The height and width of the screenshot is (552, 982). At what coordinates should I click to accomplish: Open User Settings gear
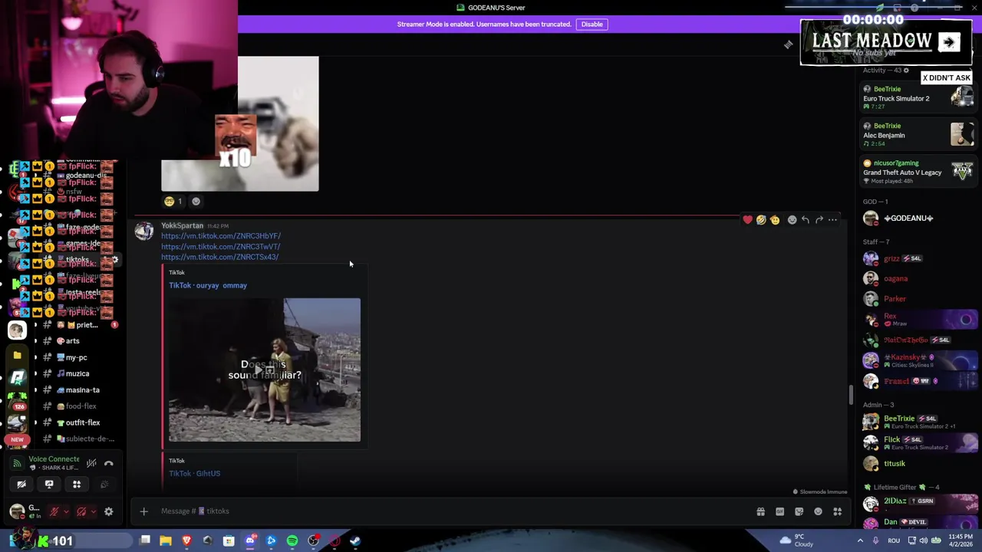pos(108,511)
